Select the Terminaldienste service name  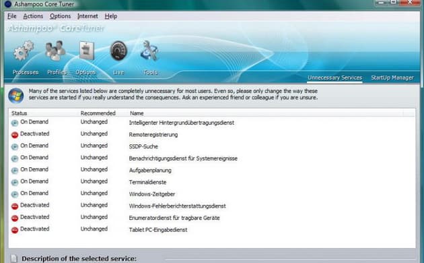(x=147, y=182)
